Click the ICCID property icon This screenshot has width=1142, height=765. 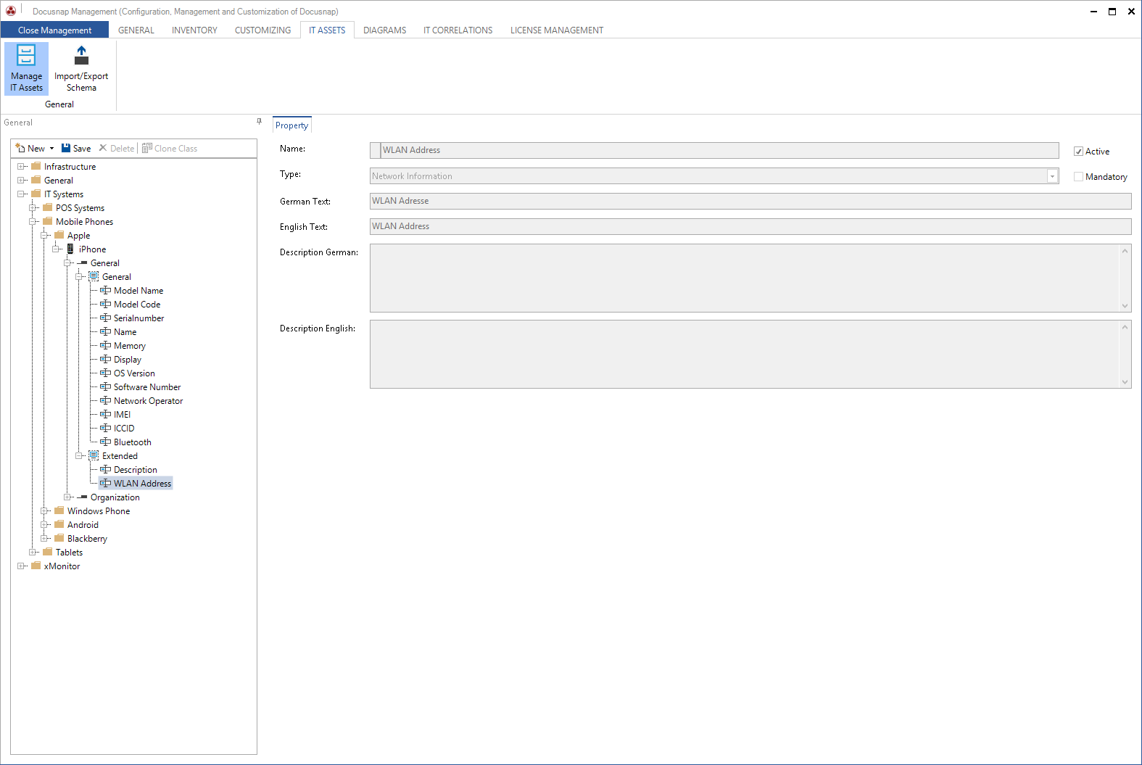(106, 428)
